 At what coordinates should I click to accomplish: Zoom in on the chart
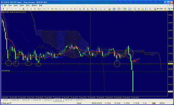coord(92,9)
